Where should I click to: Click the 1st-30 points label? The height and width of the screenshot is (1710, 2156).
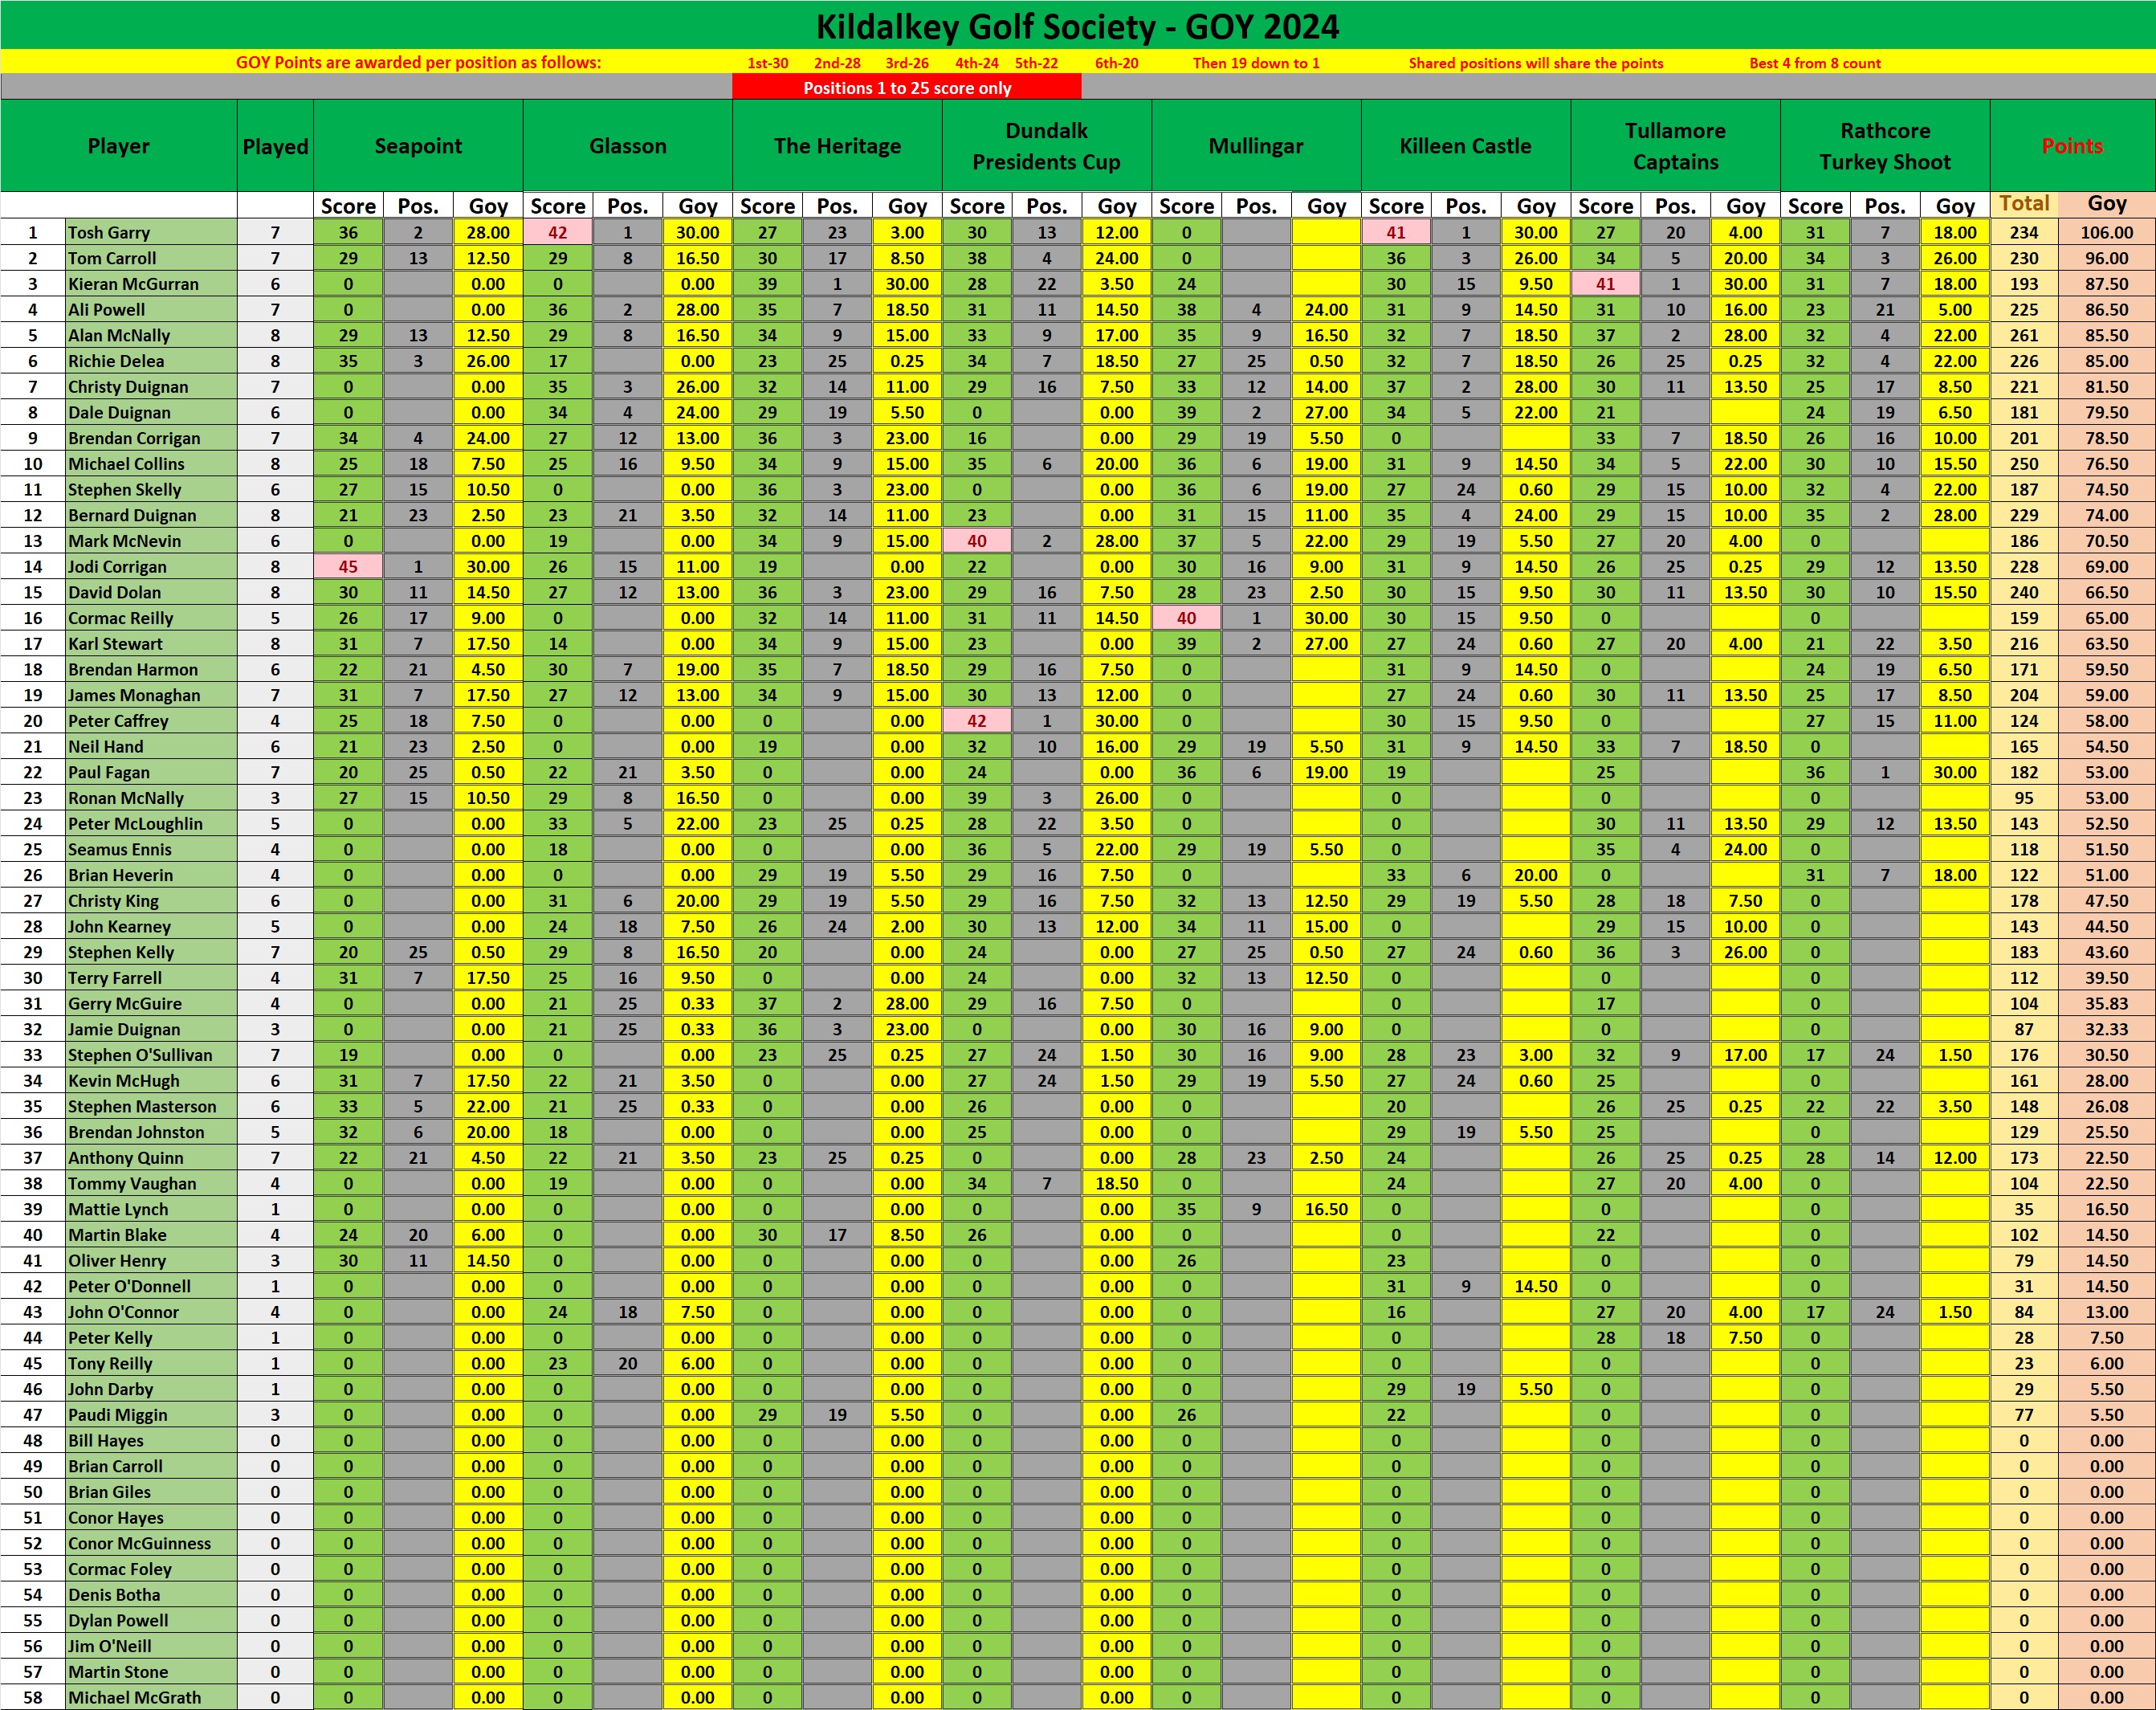768,63
